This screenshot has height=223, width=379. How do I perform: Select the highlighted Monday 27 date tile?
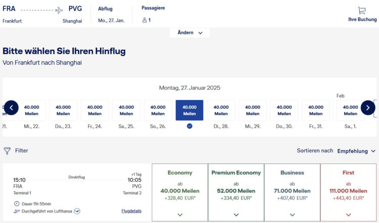[x=189, y=110]
